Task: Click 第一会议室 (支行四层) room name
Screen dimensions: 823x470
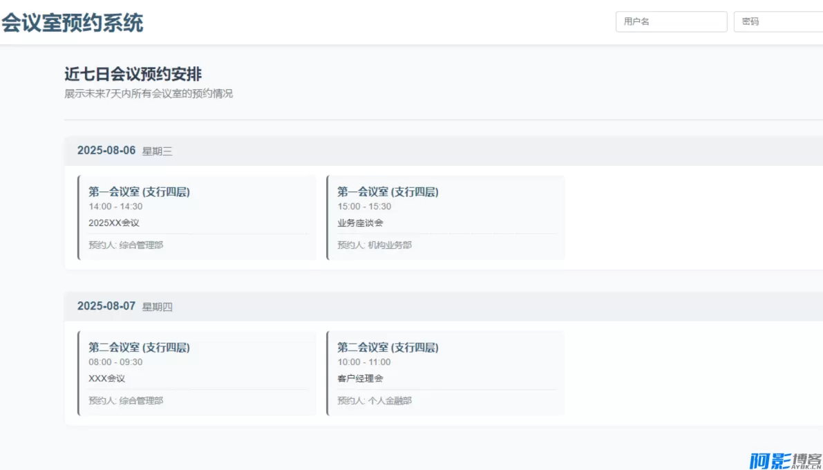Action: [x=138, y=191]
